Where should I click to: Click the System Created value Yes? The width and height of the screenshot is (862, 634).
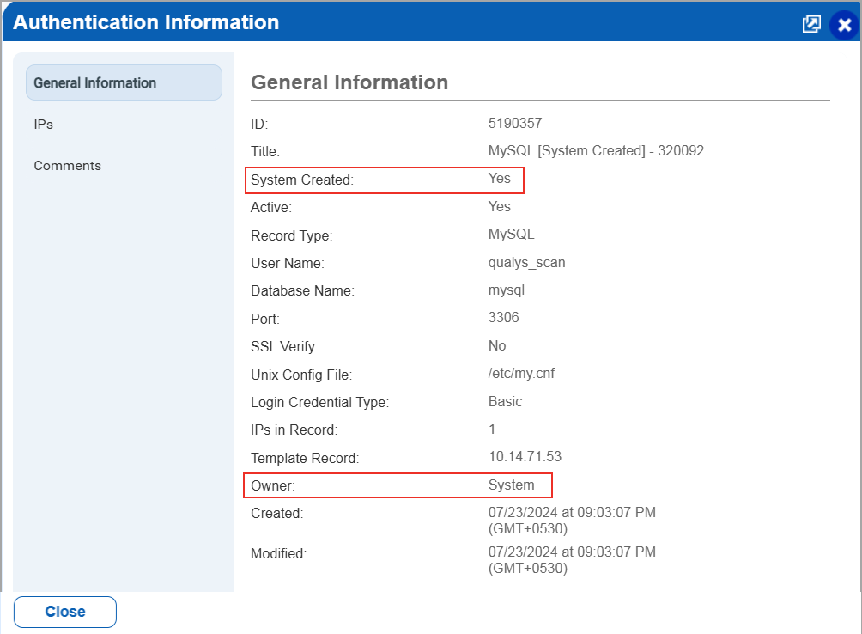click(500, 179)
